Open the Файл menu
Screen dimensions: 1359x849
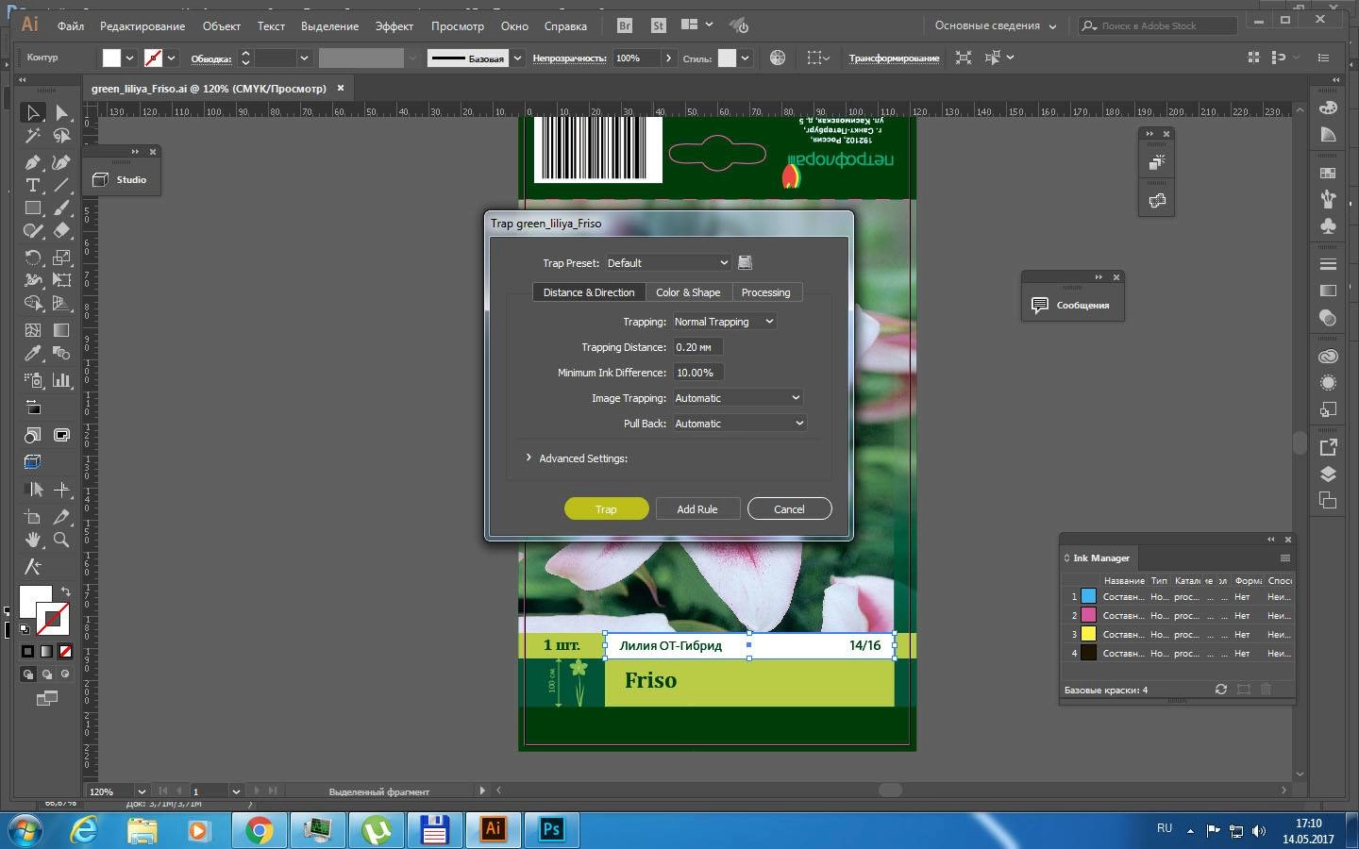pyautogui.click(x=70, y=25)
